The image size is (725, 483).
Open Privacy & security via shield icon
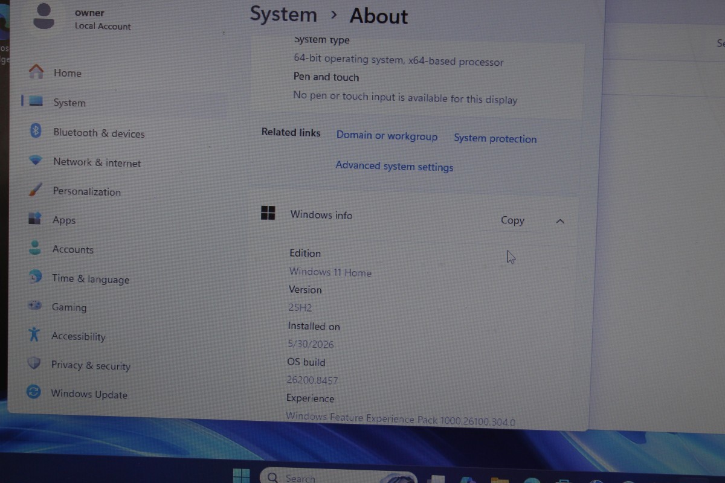coord(34,363)
